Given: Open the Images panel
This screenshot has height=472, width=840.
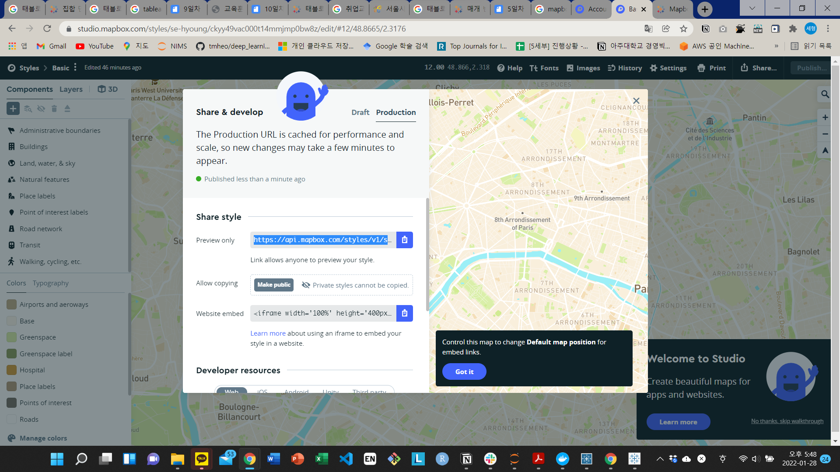Looking at the screenshot, I should click(x=583, y=68).
